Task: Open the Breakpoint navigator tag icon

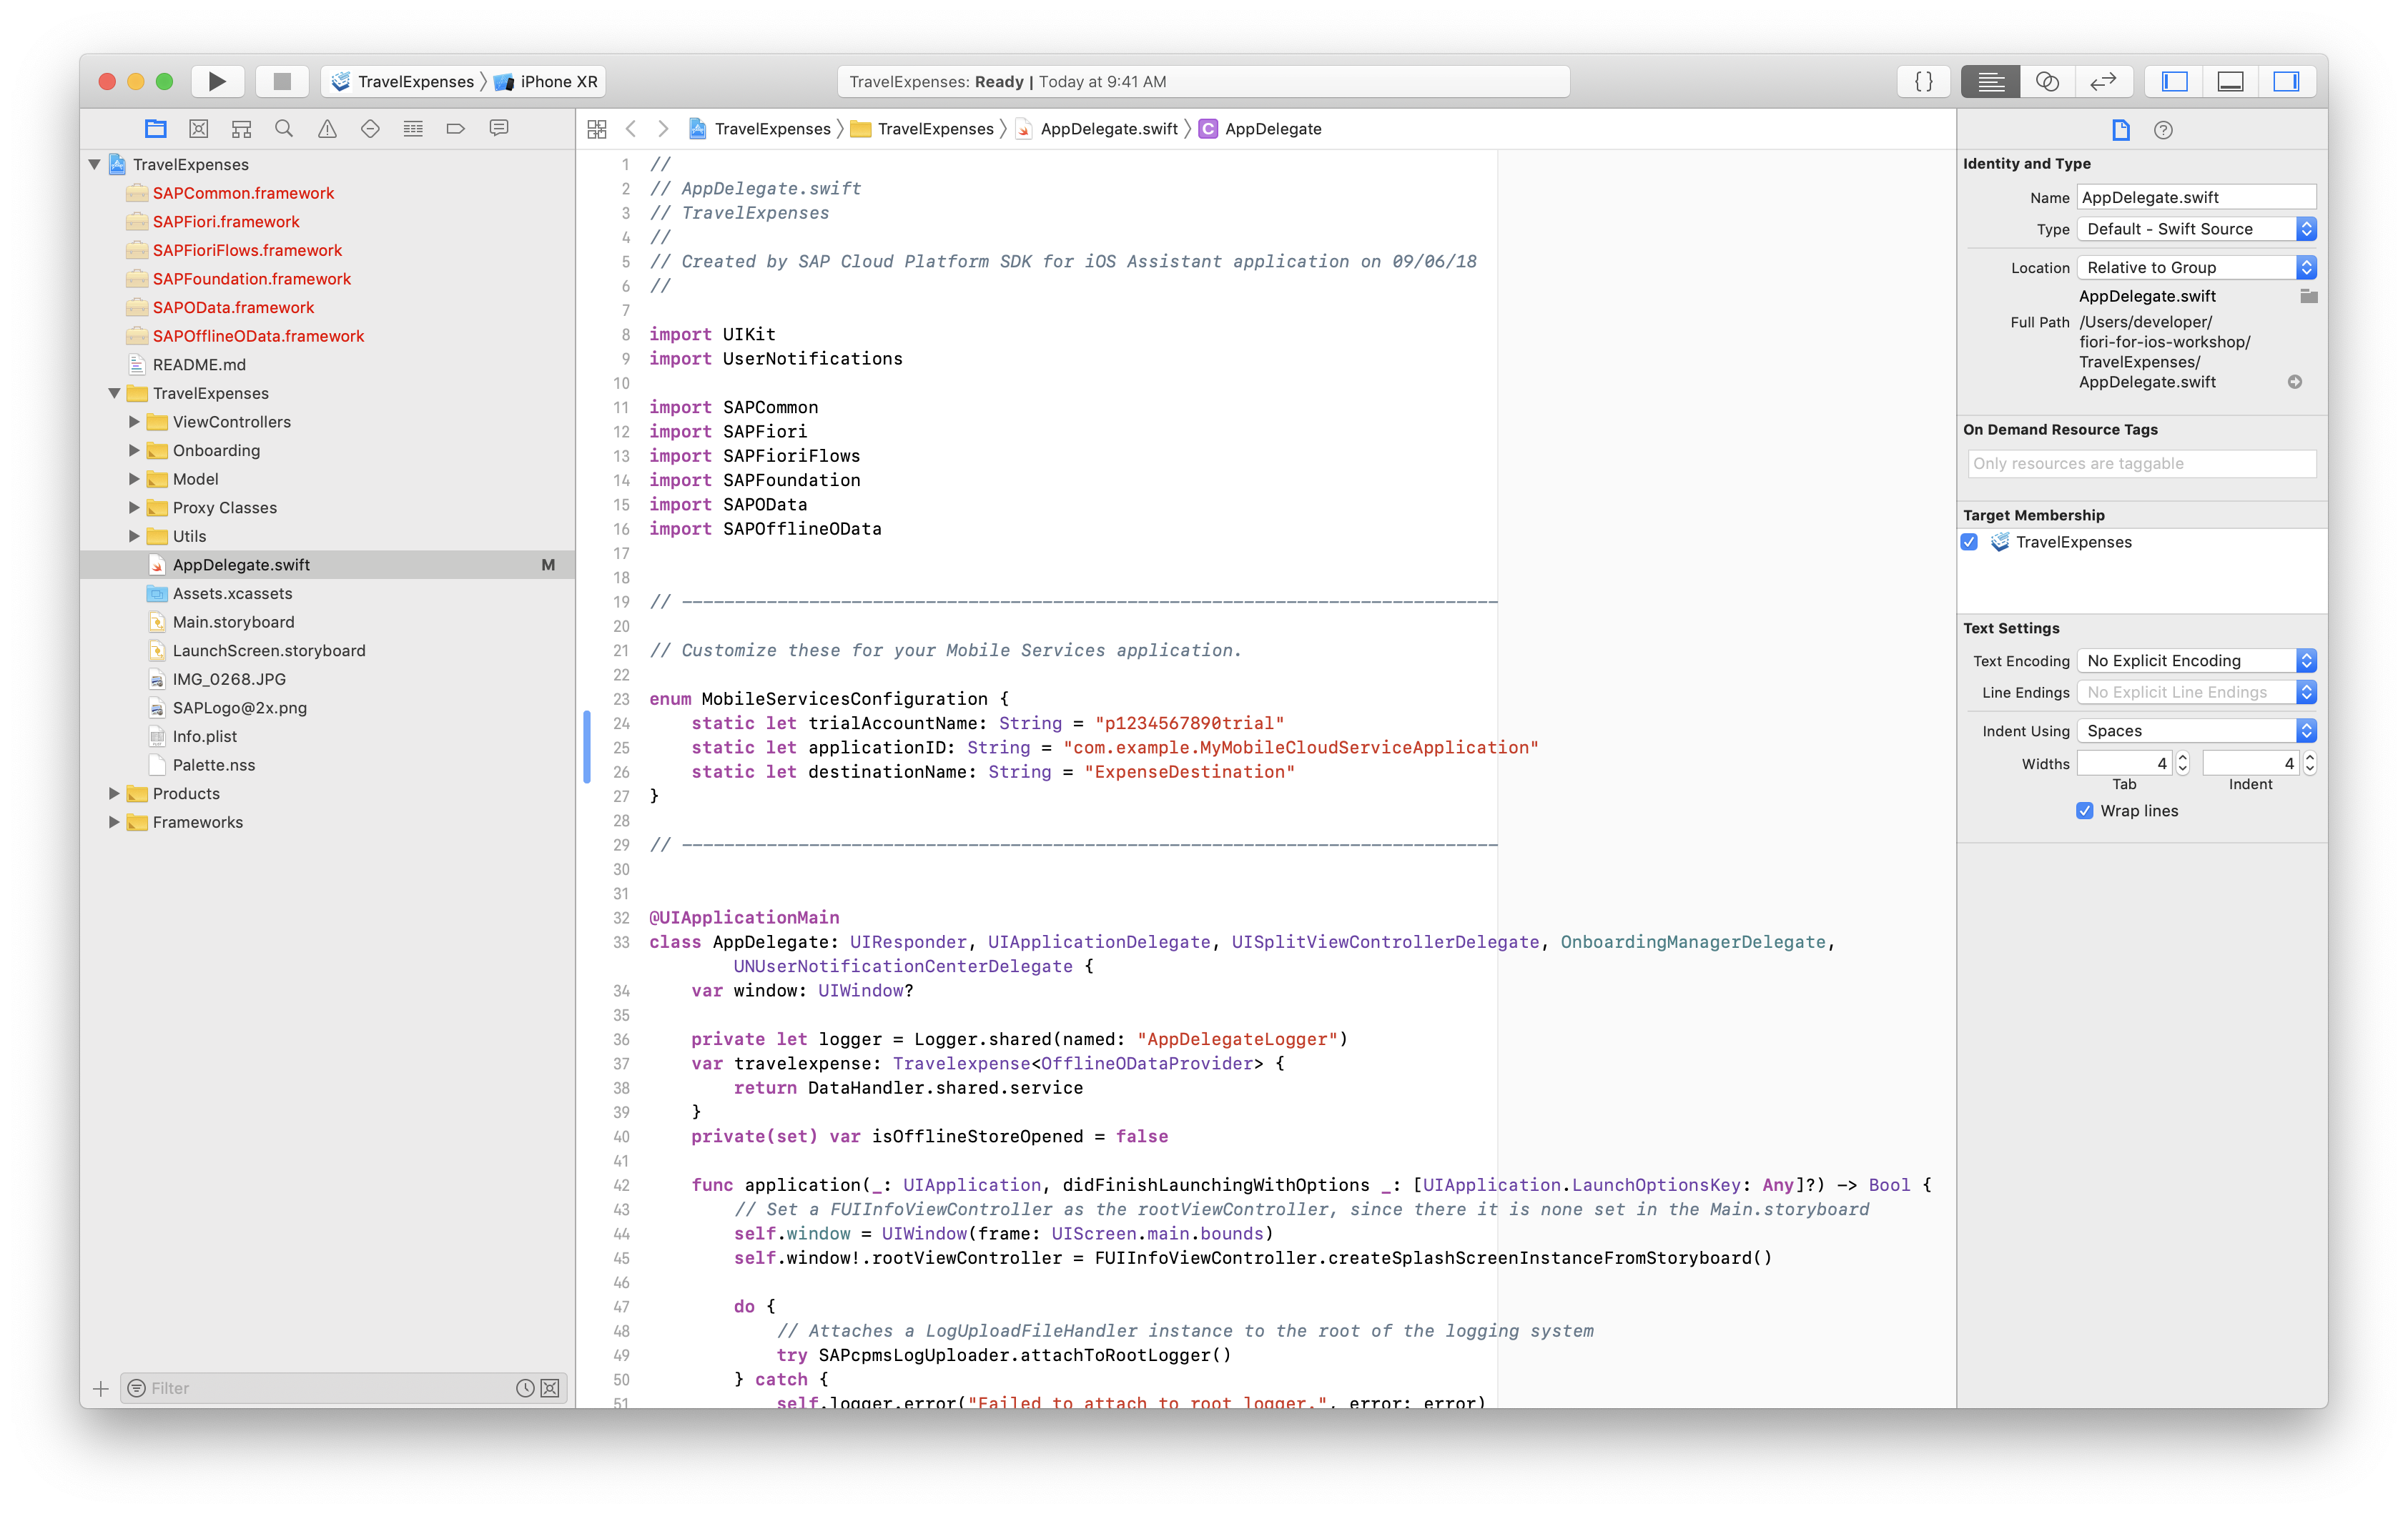Action: click(456, 128)
